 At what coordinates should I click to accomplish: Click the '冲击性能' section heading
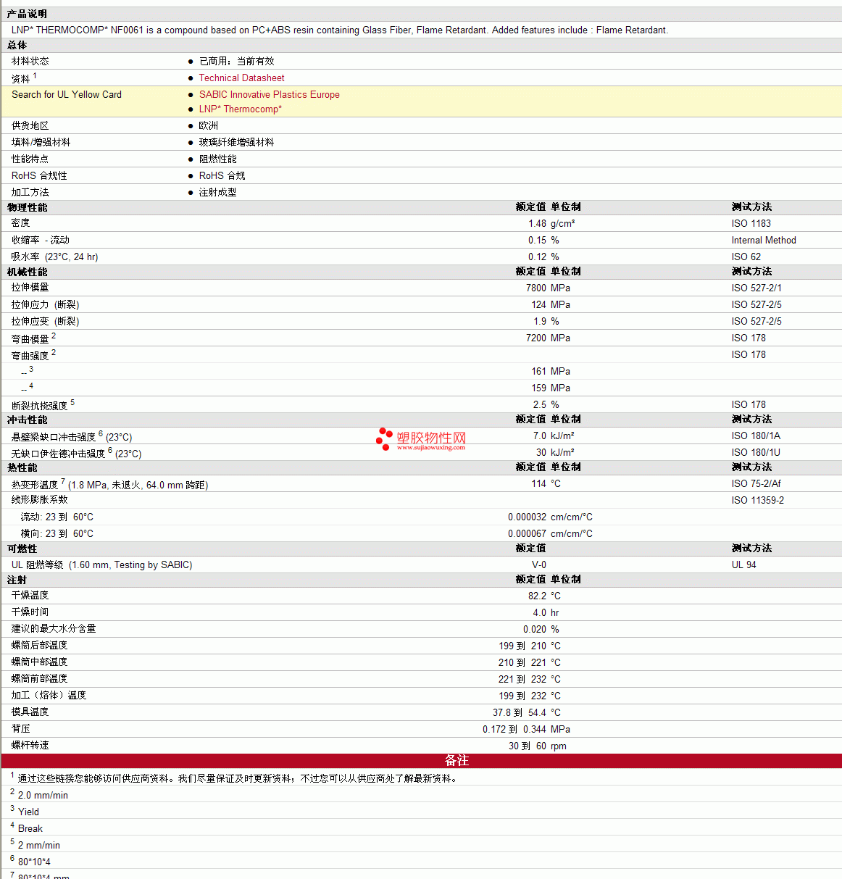tap(28, 420)
